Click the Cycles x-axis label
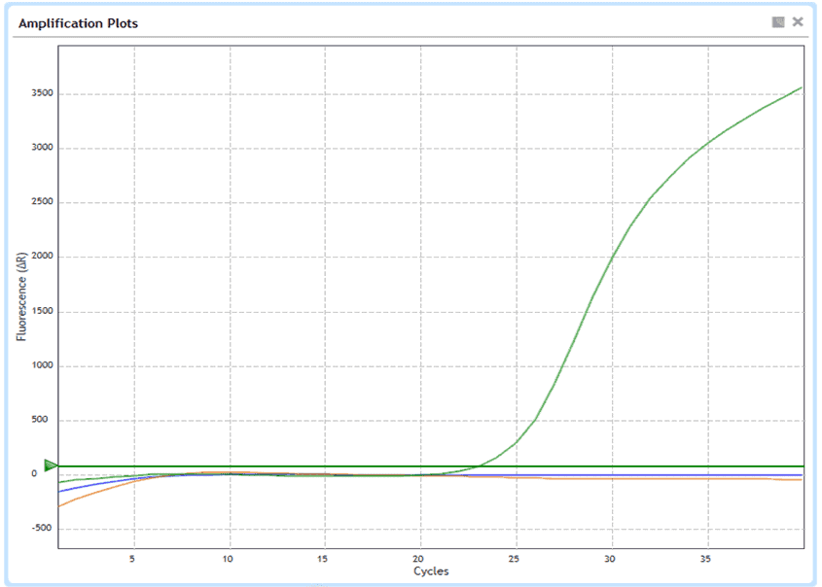 [x=431, y=571]
